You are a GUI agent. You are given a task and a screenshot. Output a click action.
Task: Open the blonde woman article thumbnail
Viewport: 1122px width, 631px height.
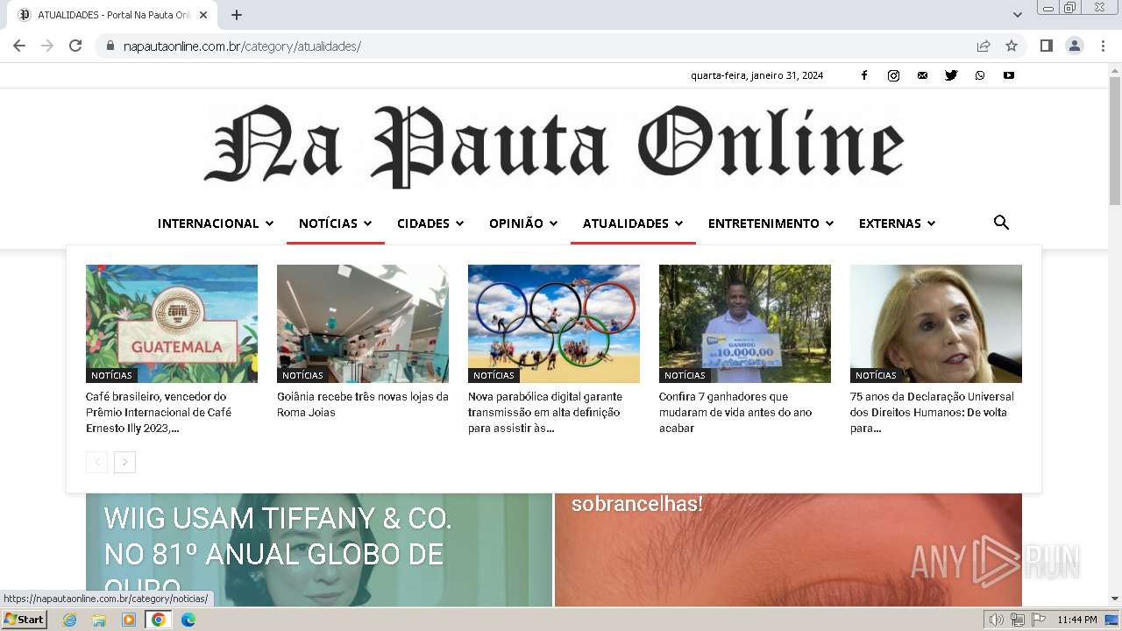pyautogui.click(x=936, y=323)
